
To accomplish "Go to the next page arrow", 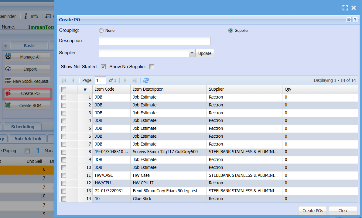I will [125, 80].
